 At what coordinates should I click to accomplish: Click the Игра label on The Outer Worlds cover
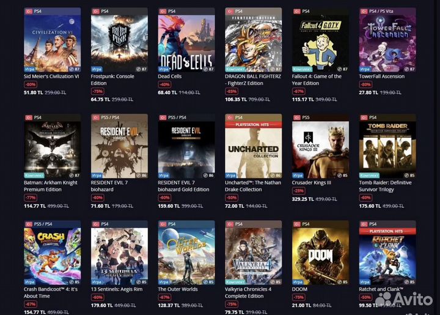[x=164, y=281]
